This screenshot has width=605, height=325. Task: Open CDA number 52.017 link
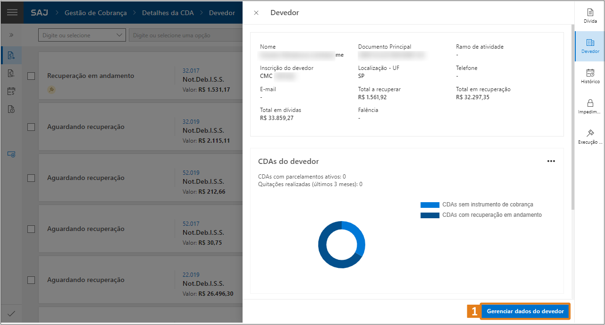click(x=191, y=224)
